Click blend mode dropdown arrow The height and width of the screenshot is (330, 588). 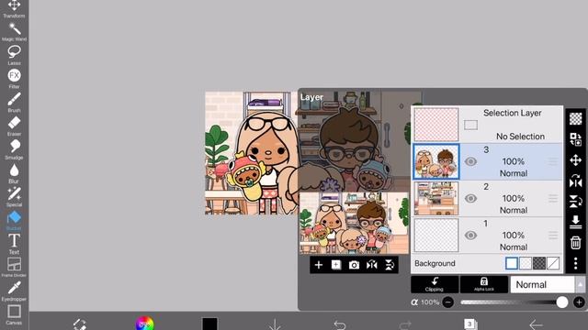[580, 285]
